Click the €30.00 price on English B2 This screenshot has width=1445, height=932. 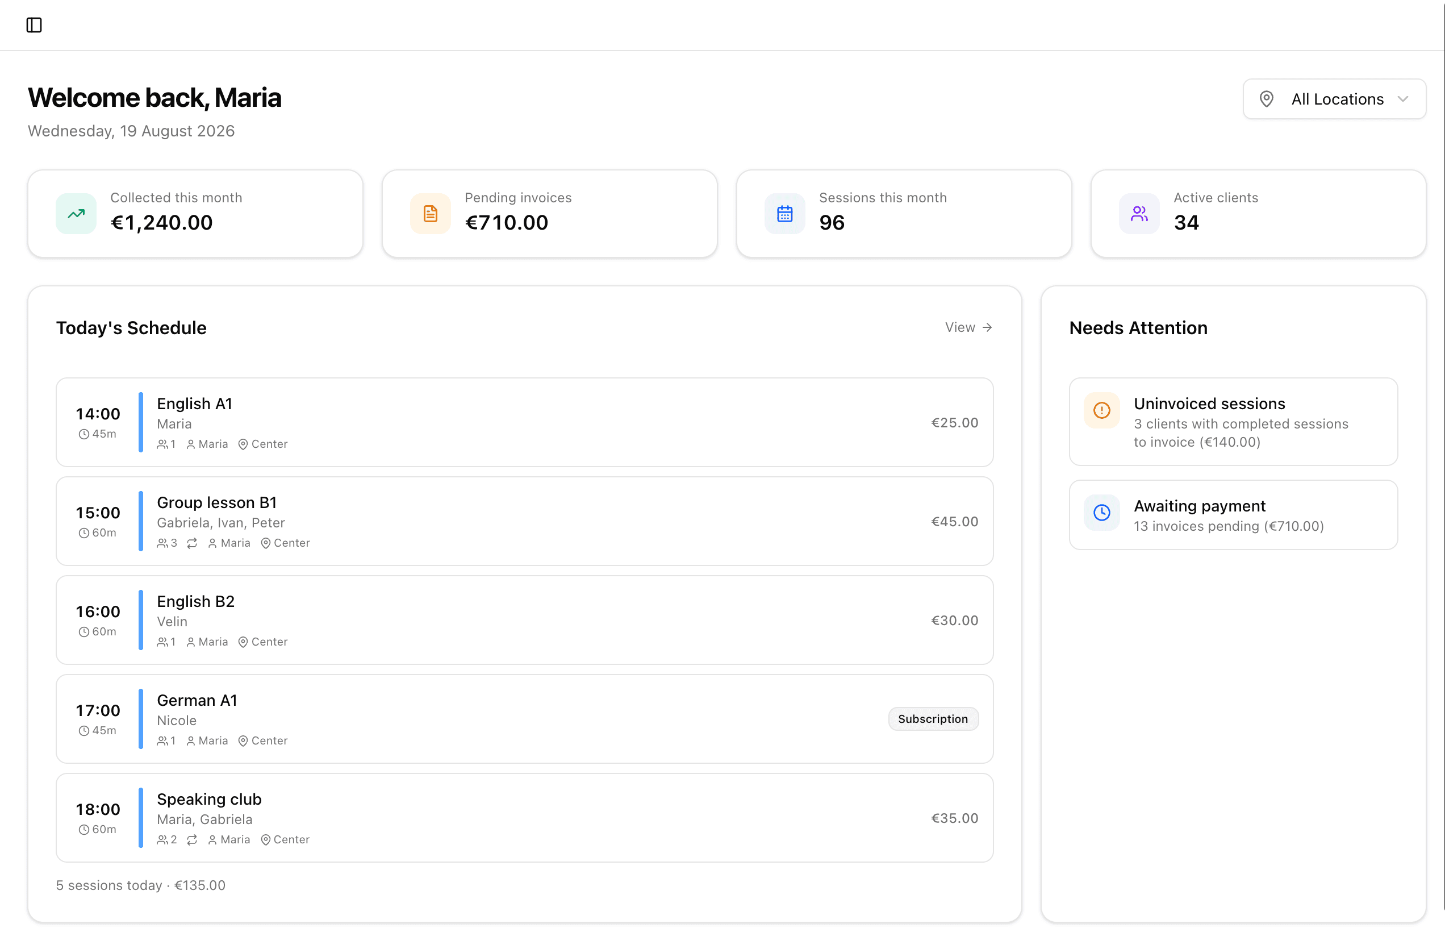(x=954, y=621)
